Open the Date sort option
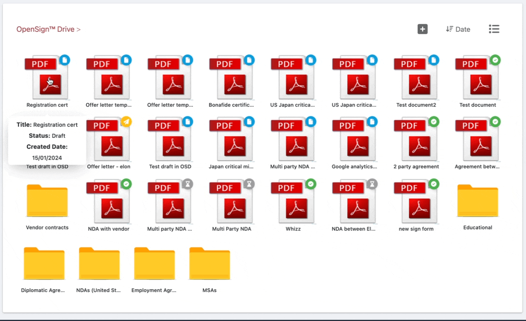The width and height of the screenshot is (526, 321). tap(458, 29)
